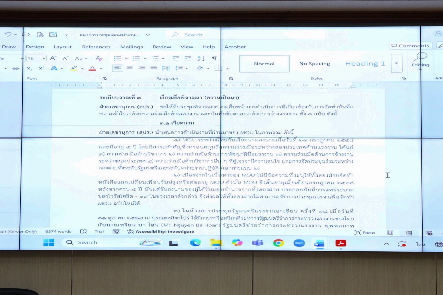The width and height of the screenshot is (443, 295).
Task: Open the font size dropdown
Action: 44,58
